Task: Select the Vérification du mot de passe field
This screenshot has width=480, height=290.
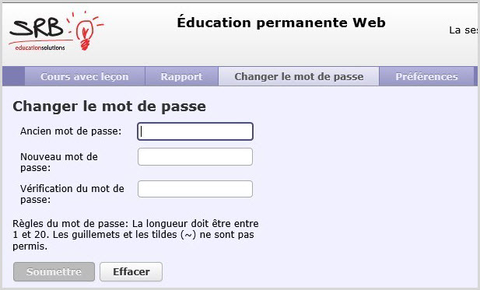Action: click(195, 189)
